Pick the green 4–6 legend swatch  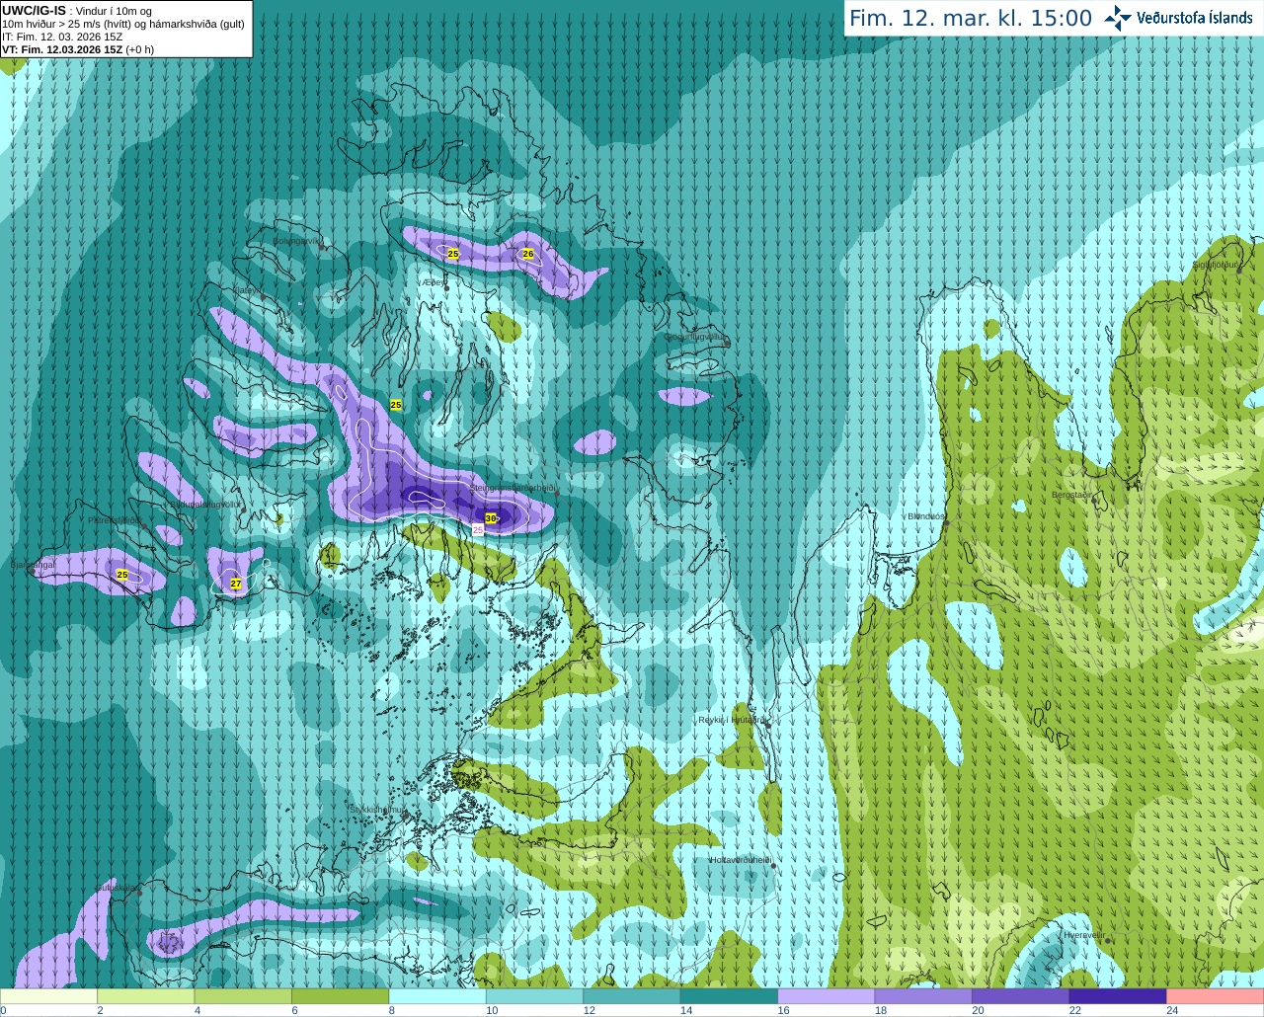(243, 996)
